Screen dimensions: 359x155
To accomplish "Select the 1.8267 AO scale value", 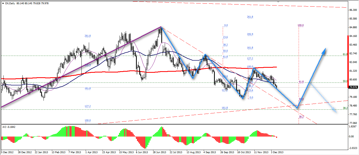I will point(353,127).
